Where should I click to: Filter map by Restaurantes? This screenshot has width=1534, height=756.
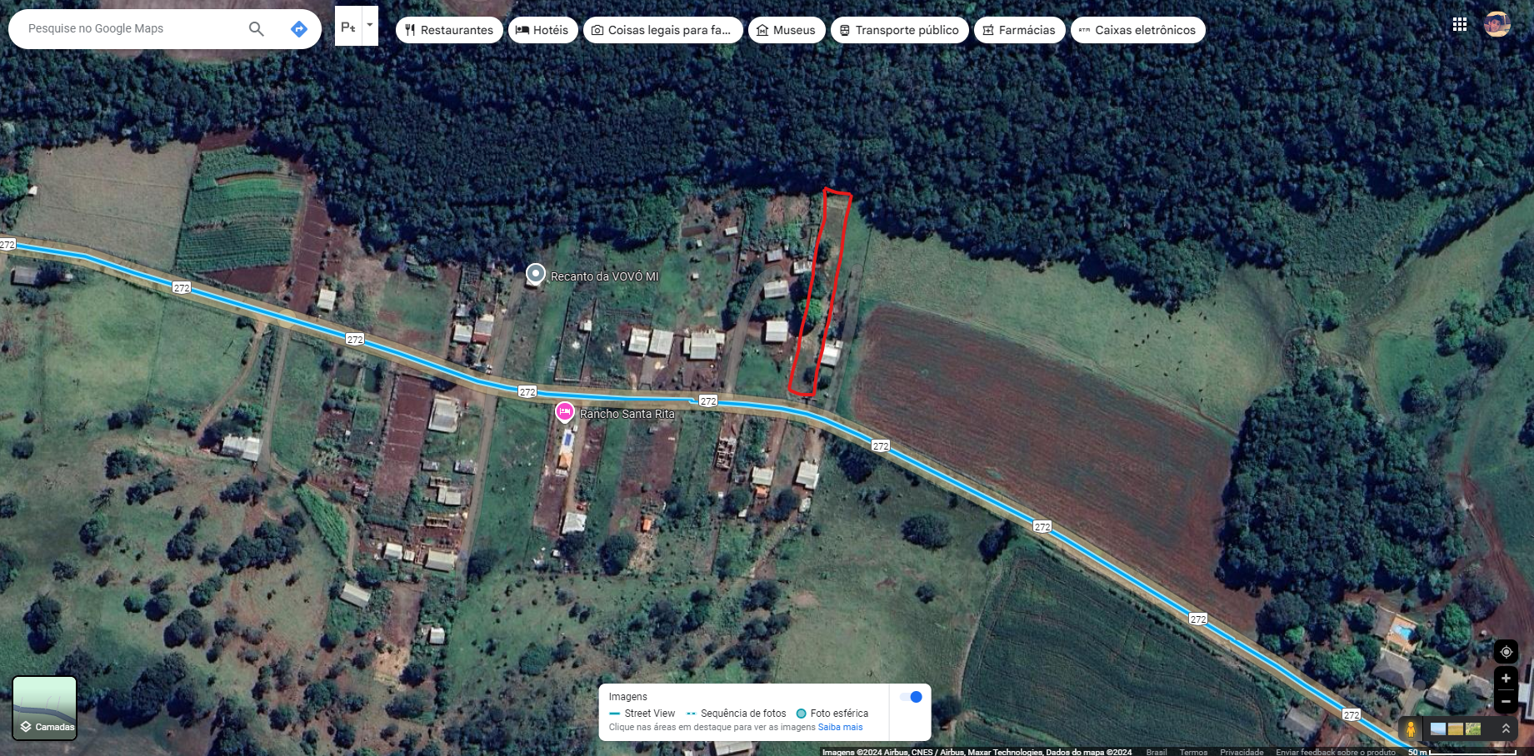coord(449,30)
